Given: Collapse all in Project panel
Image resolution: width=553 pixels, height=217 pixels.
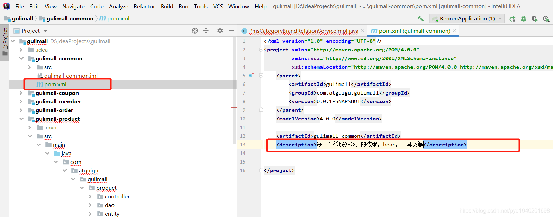Looking at the screenshot, I should (x=206, y=31).
